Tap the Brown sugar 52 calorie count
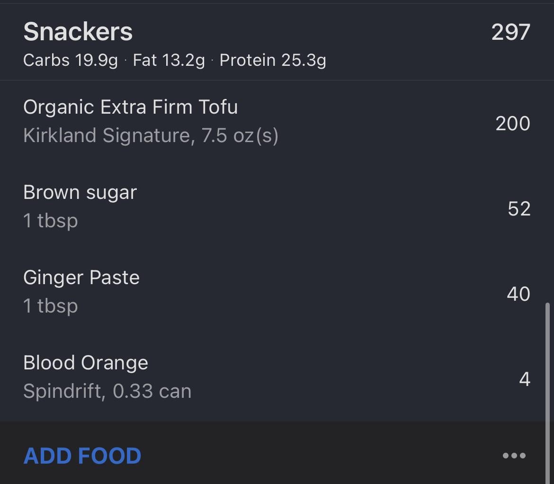The image size is (554, 484). 518,209
